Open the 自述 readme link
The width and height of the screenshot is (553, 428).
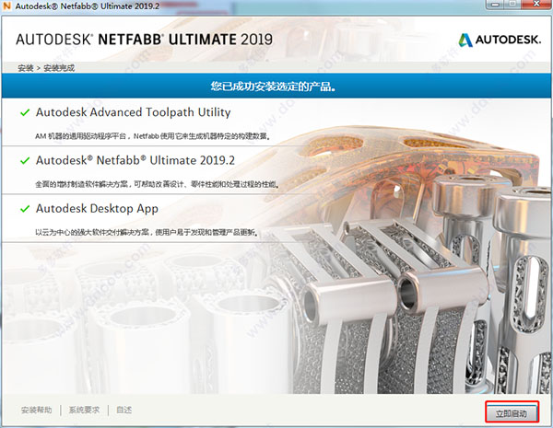(124, 410)
